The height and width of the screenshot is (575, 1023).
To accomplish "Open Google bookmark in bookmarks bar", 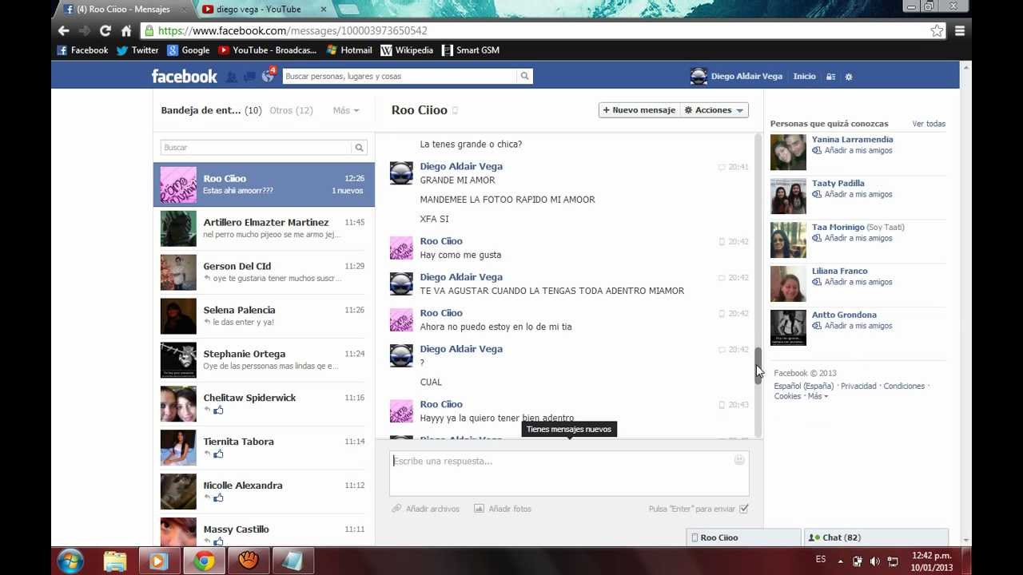I will click(188, 50).
